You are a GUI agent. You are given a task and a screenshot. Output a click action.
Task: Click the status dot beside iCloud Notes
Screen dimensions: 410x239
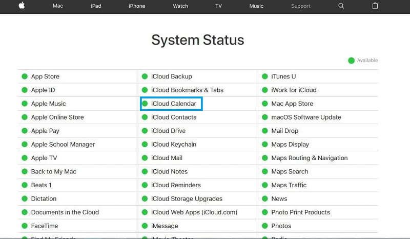(x=145, y=171)
